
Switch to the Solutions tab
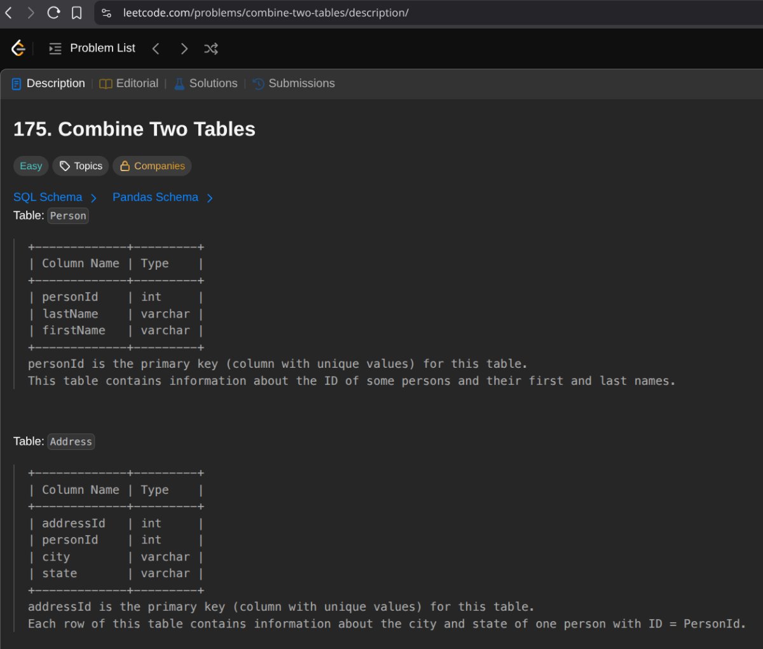(x=205, y=83)
